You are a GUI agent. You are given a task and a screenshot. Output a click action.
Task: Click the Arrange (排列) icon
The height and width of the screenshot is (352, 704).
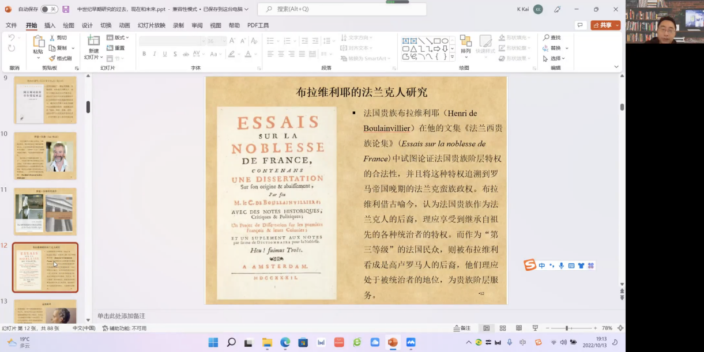pos(465,41)
